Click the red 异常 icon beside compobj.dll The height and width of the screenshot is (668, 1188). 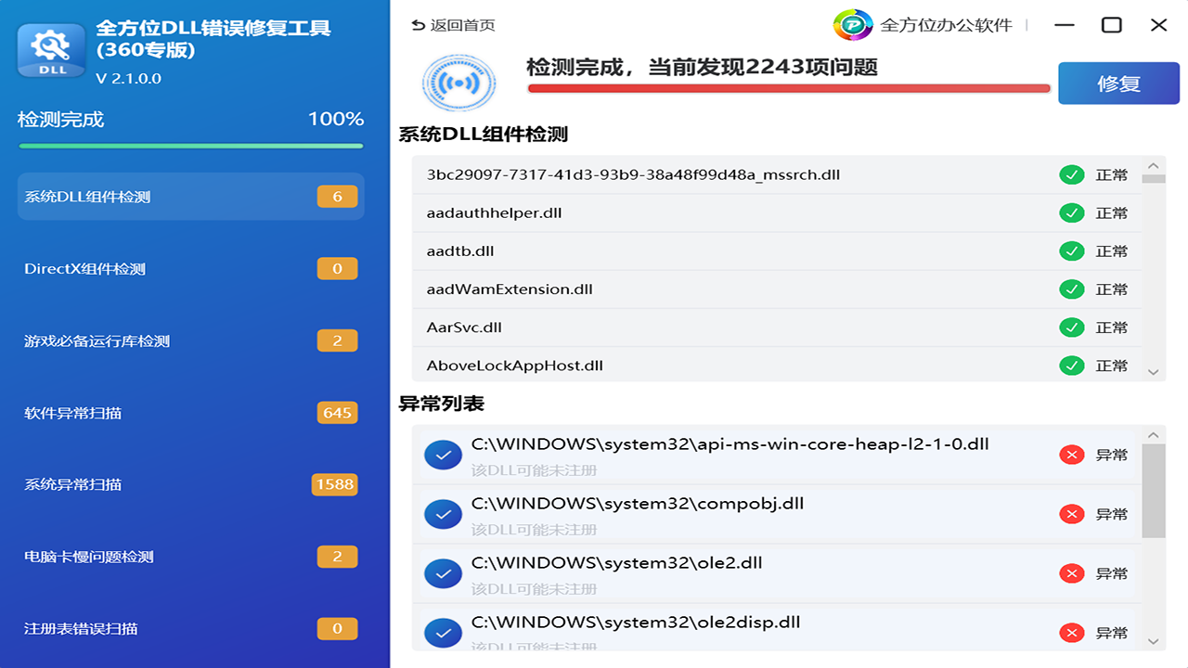1072,513
